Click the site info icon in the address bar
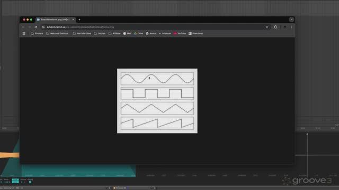This screenshot has width=339, height=190. 43,27
